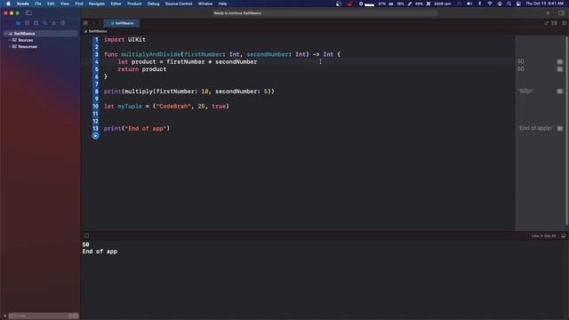Show quick look result for line 4
The height and width of the screenshot is (320, 569).
tap(560, 61)
